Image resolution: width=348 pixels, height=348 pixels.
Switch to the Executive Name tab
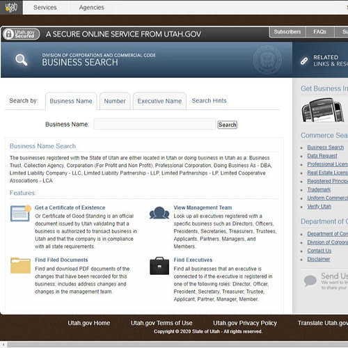click(x=159, y=101)
